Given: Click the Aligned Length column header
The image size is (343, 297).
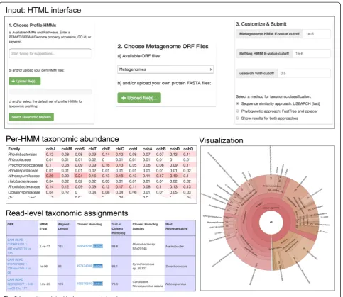Looking at the screenshot, I should tap(63, 226).
